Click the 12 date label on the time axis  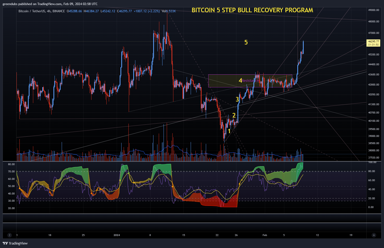pyautogui.click(x=318, y=235)
